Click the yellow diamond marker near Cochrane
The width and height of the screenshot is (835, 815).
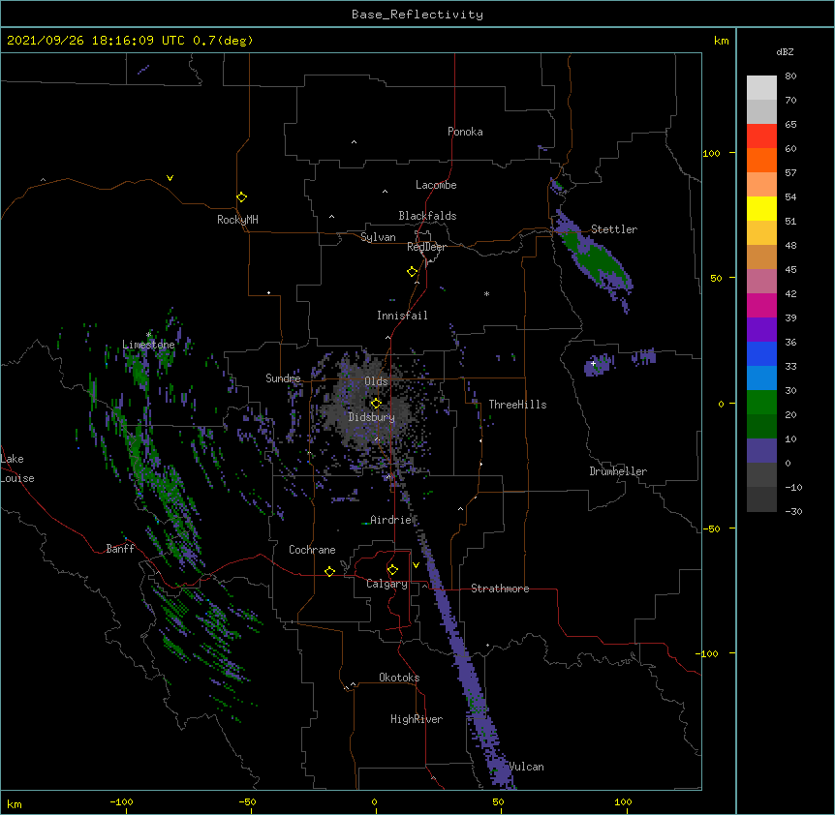[329, 571]
